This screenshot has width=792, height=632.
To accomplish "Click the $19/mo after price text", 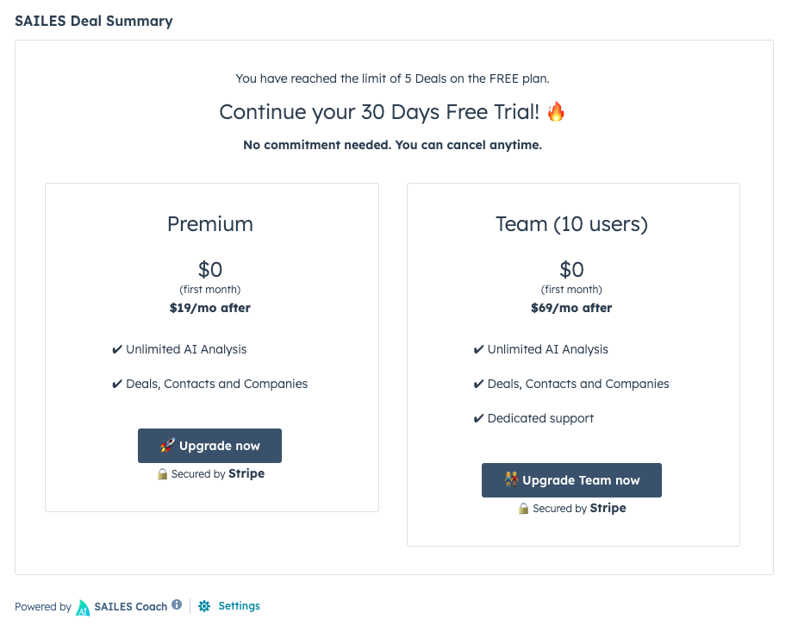I will point(210,308).
